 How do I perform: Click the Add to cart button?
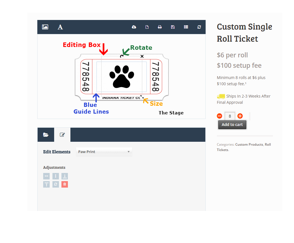232,125
